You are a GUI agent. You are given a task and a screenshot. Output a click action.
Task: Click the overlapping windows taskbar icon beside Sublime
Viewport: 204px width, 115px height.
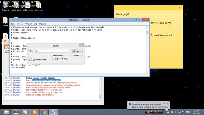tap(25, 112)
